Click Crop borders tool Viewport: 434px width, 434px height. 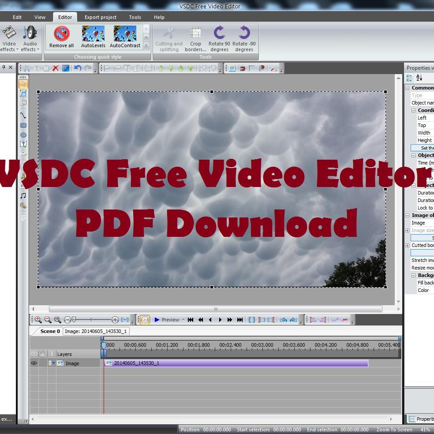point(195,39)
